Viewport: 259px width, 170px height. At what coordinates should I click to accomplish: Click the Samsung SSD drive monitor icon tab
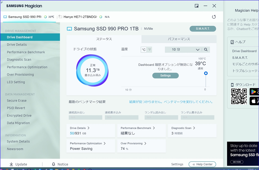[5, 17]
